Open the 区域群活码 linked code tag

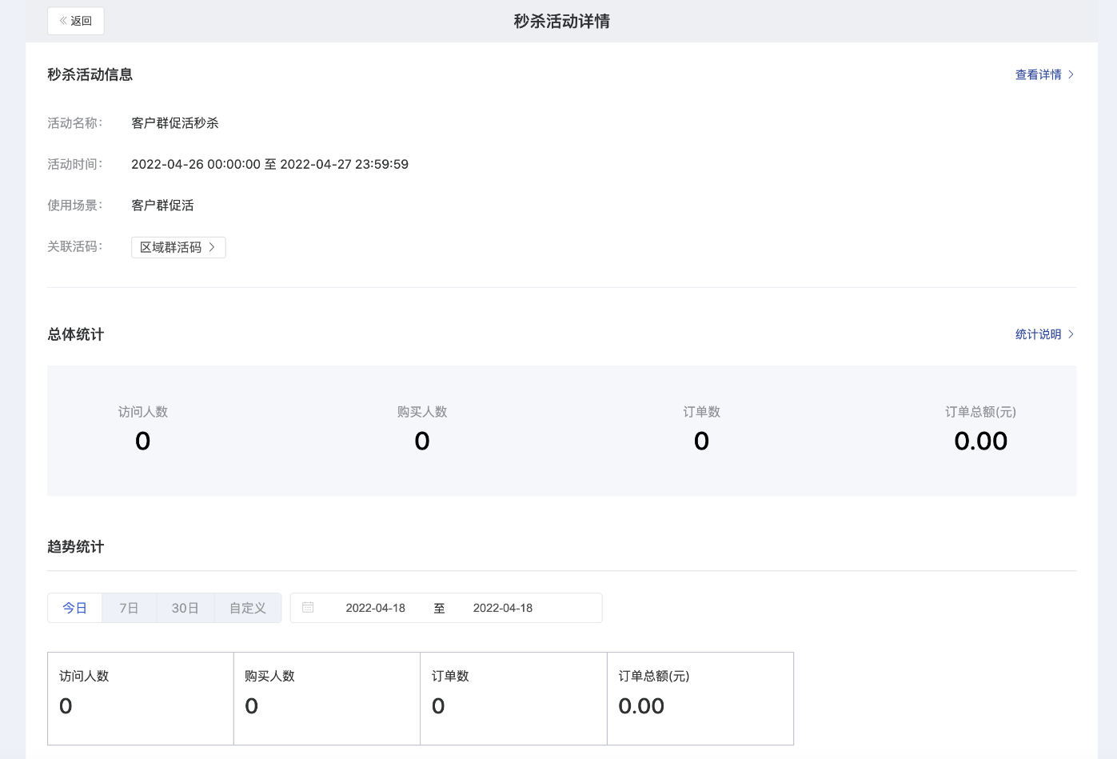point(178,247)
